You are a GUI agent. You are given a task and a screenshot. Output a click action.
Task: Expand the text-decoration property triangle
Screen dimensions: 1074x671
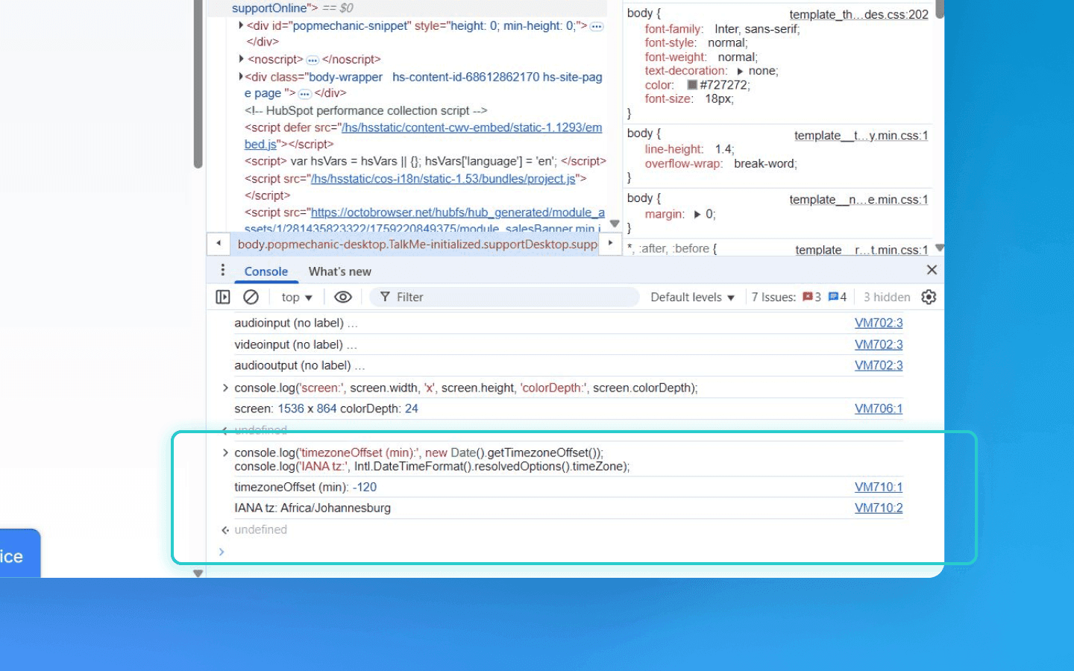[x=740, y=72]
